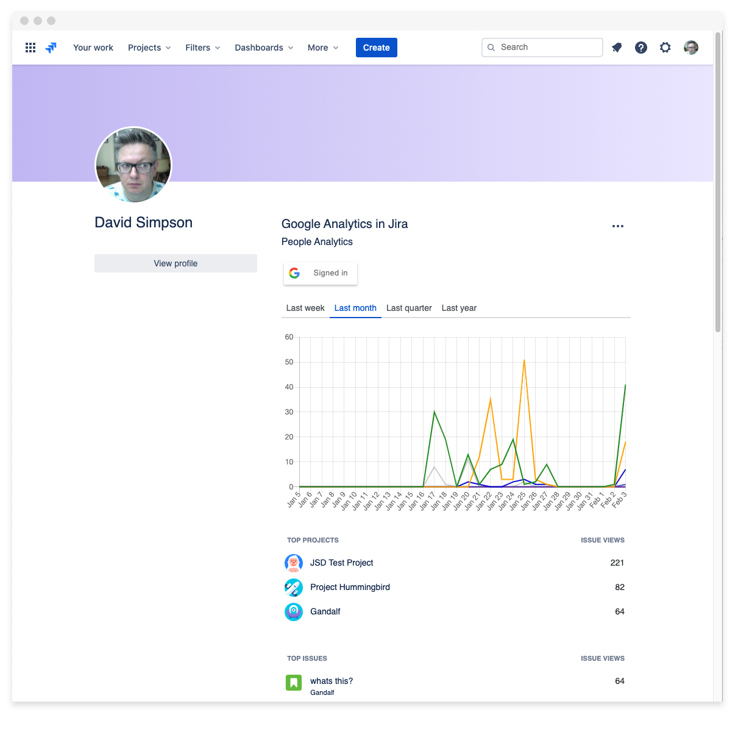Expand the More dropdown
Image resolution: width=738 pixels, height=729 pixels.
(x=323, y=48)
